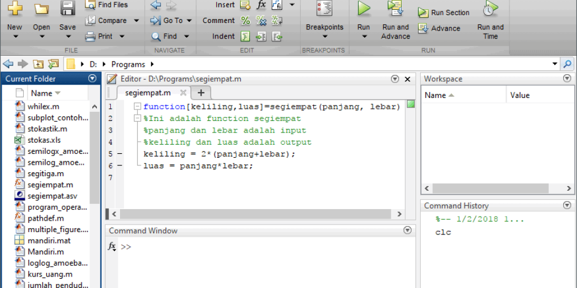The width and height of the screenshot is (577, 288).
Task: Collapse the function code fold at line 1
Action: (x=137, y=107)
